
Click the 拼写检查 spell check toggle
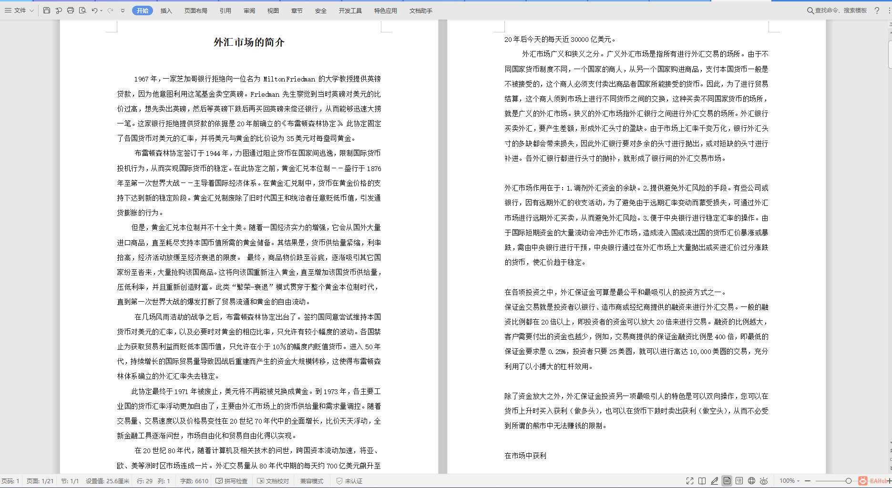tap(232, 481)
